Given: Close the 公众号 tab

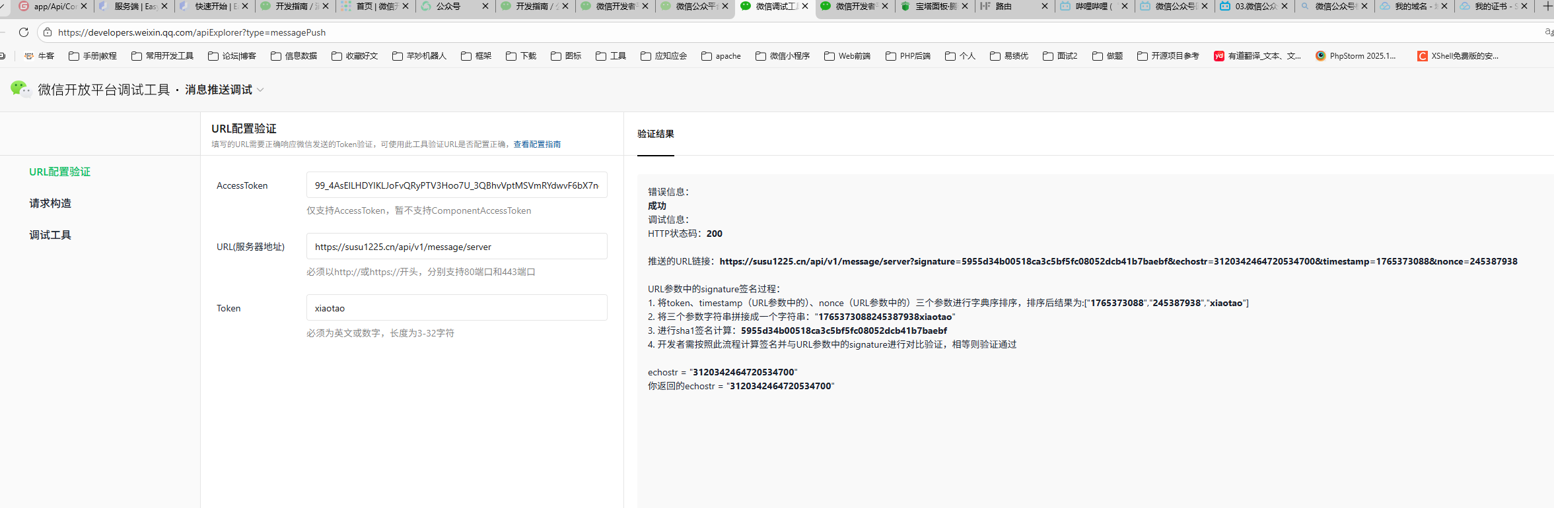Looking at the screenshot, I should (485, 6).
